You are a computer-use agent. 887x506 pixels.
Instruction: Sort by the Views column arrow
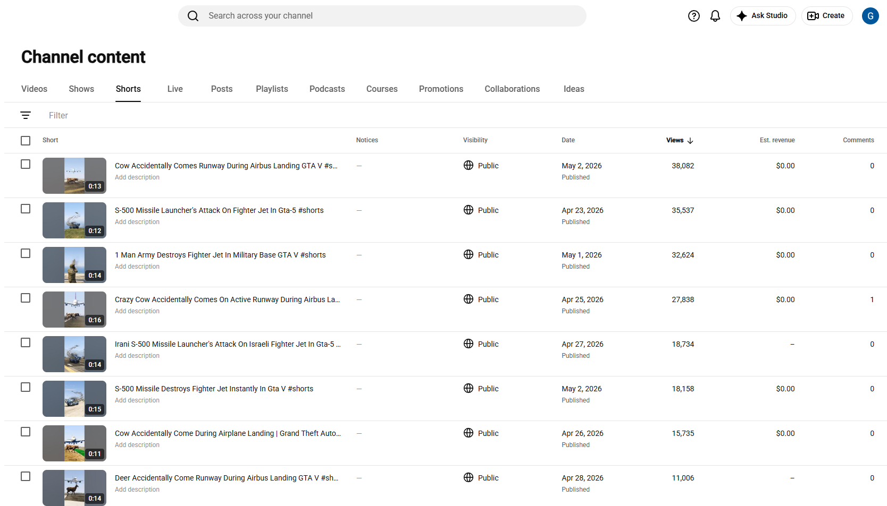click(690, 141)
